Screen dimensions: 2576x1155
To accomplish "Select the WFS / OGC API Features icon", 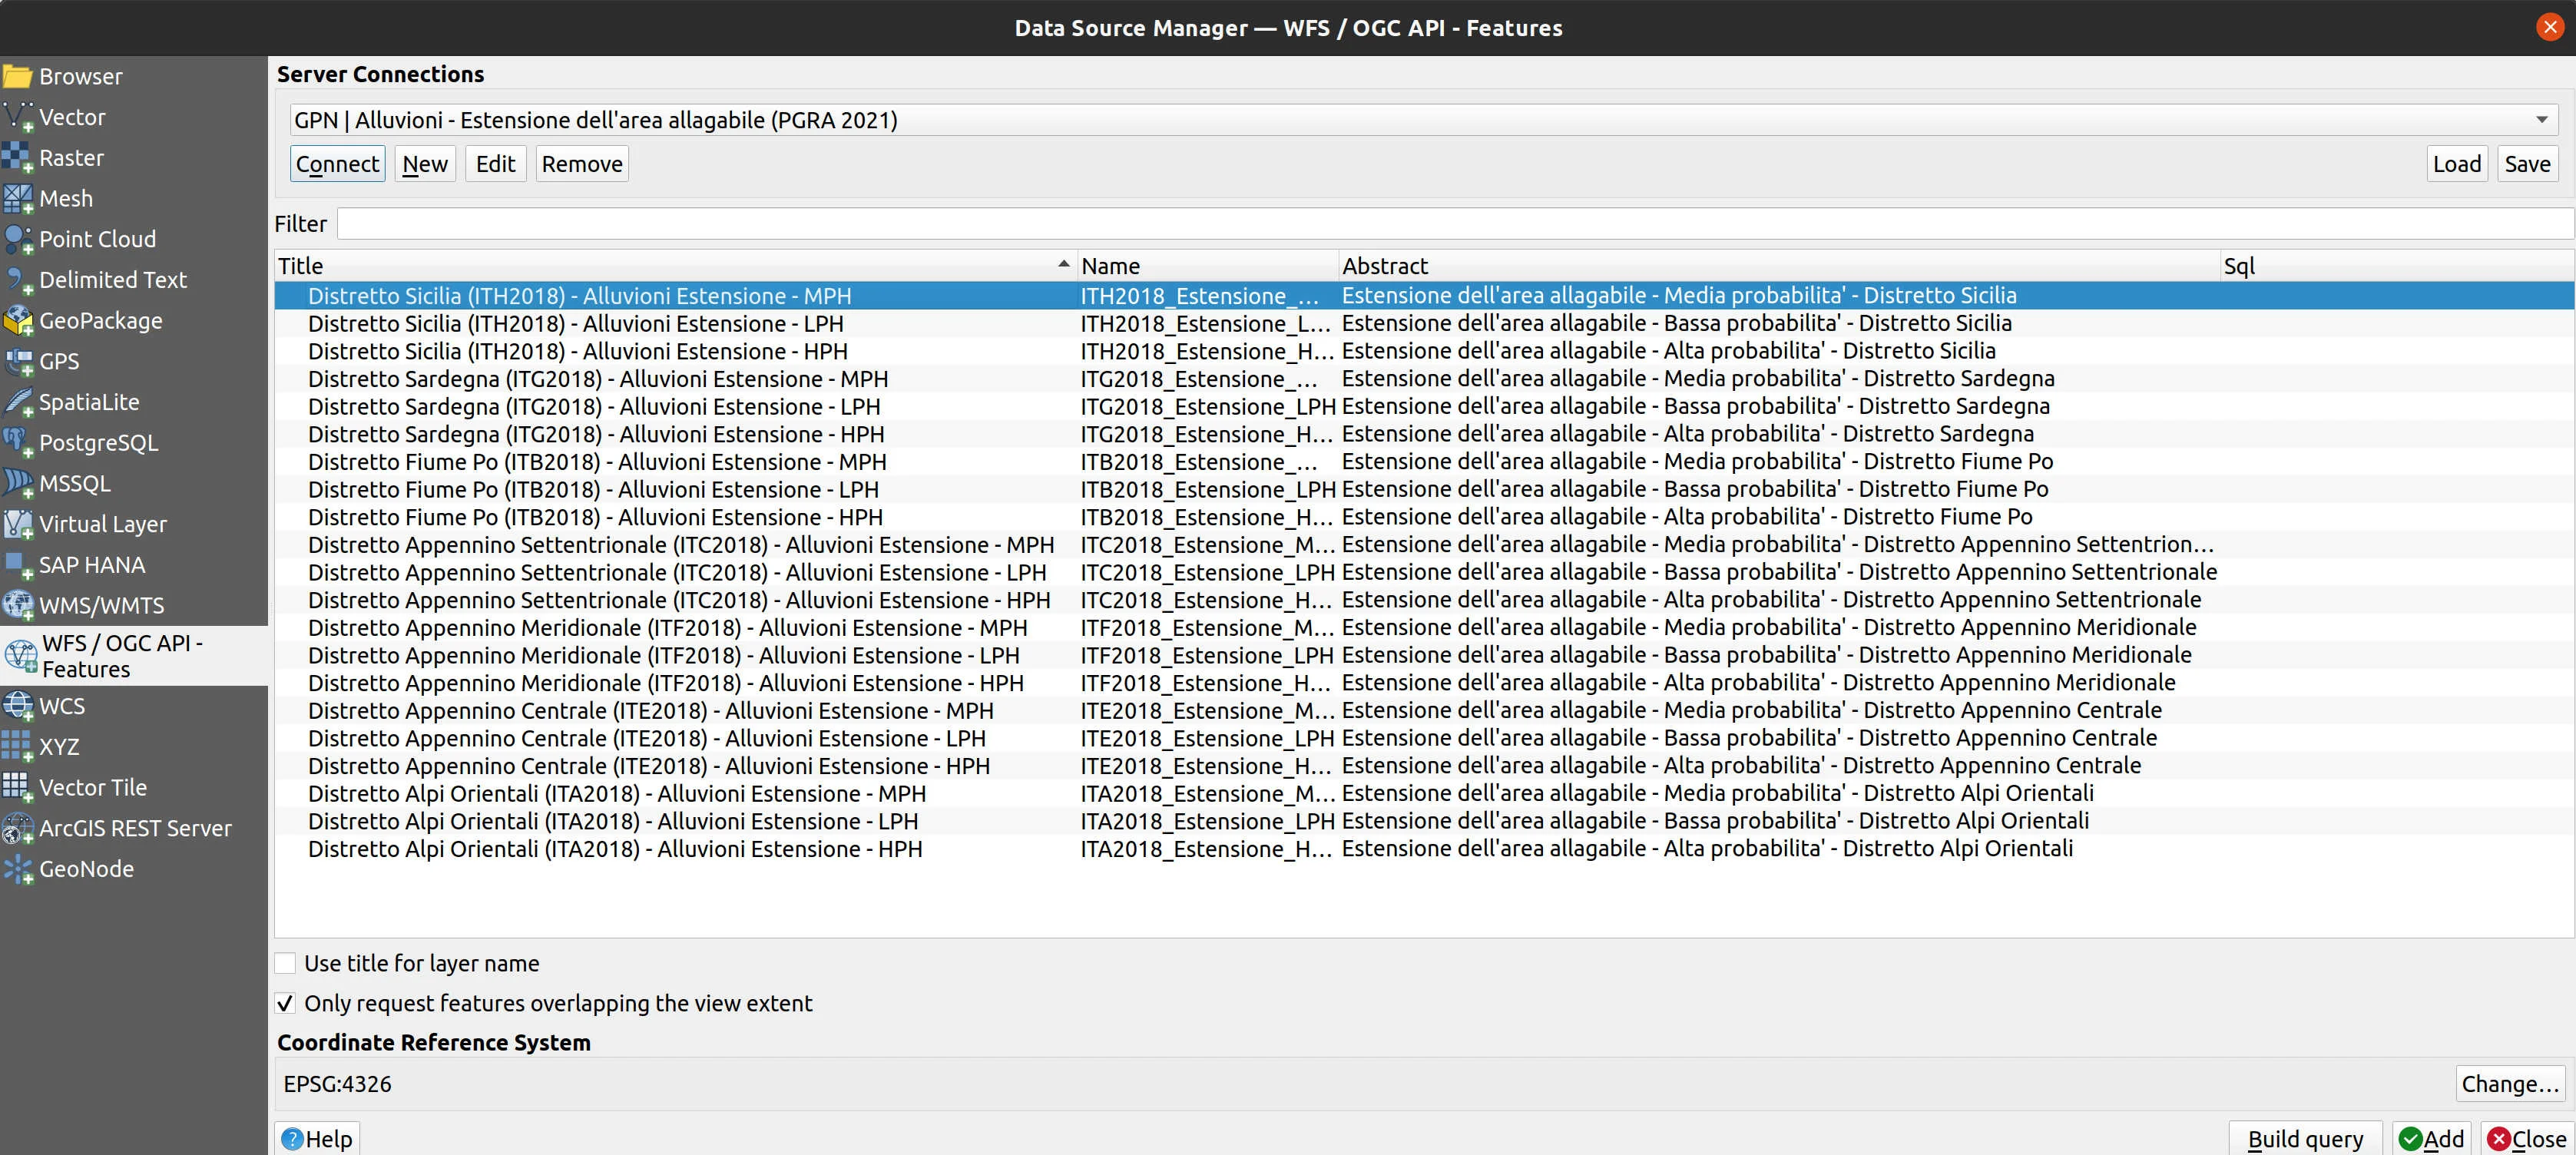I will (20, 656).
